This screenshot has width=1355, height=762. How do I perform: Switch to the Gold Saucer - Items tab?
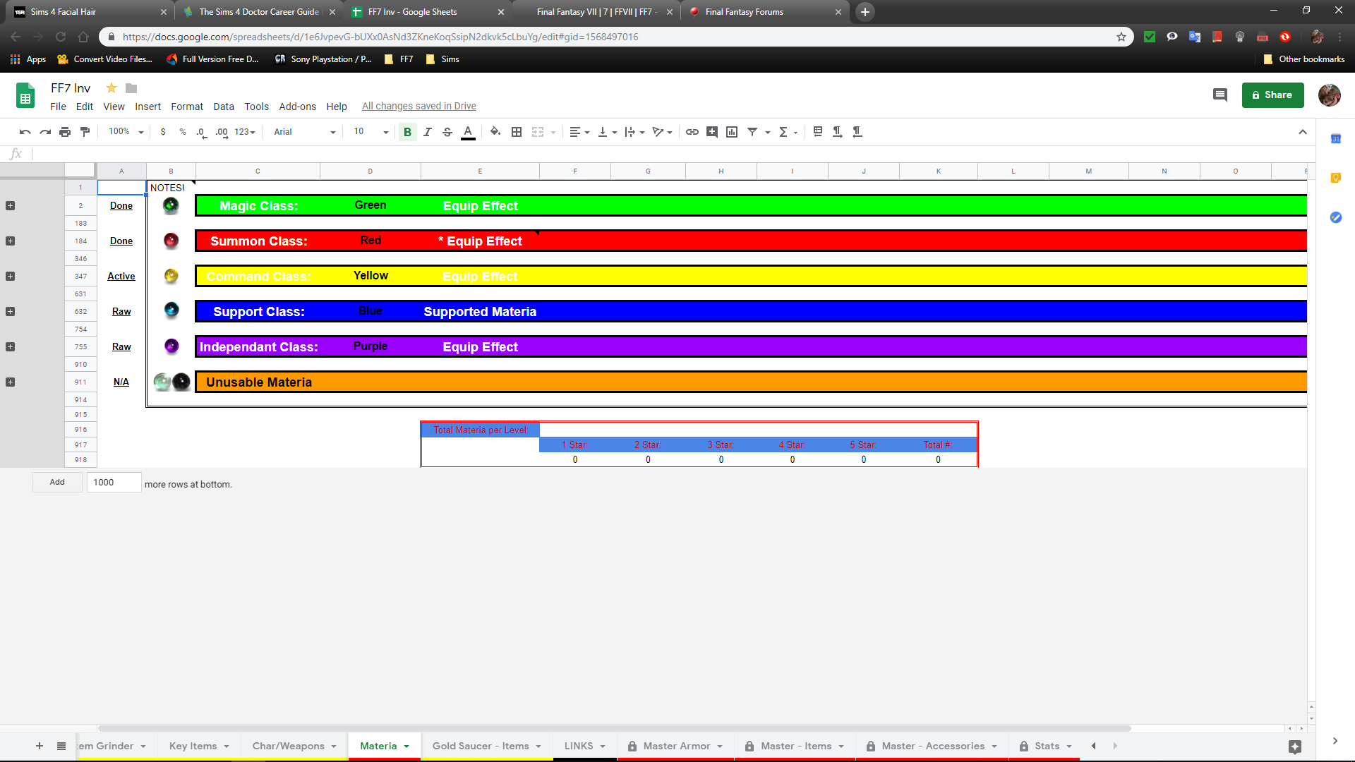click(x=487, y=746)
